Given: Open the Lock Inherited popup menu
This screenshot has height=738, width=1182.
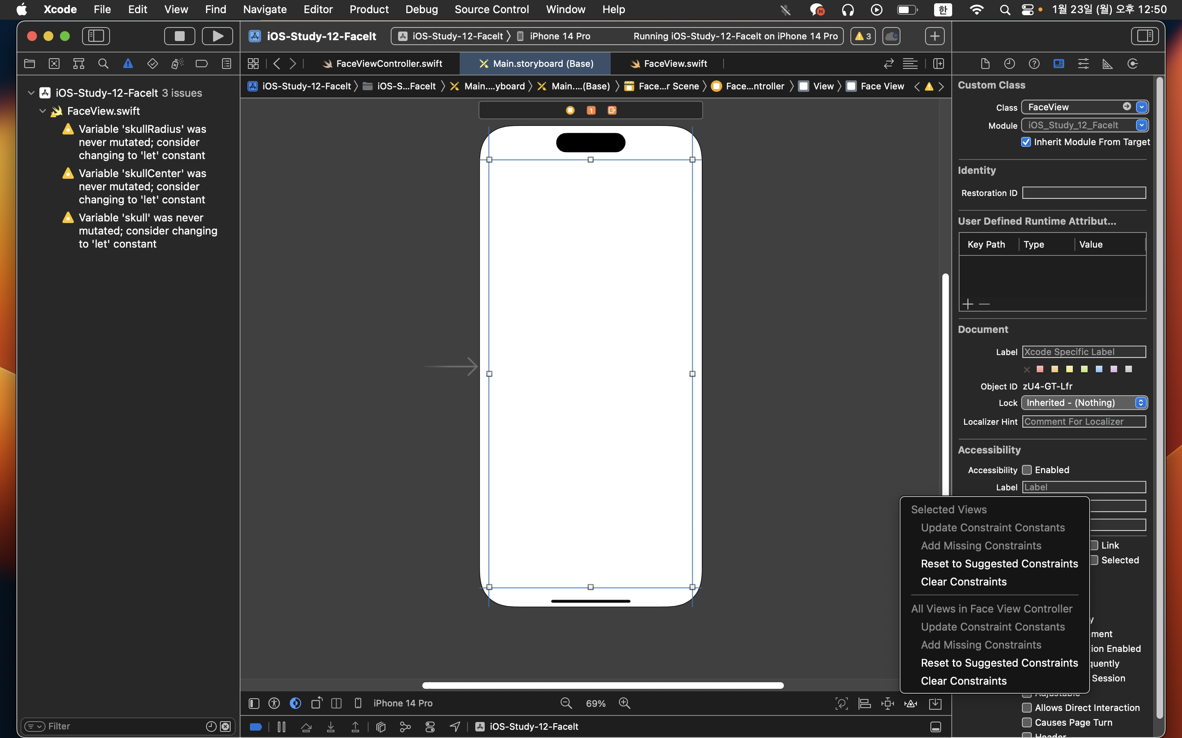Looking at the screenshot, I should (1084, 403).
